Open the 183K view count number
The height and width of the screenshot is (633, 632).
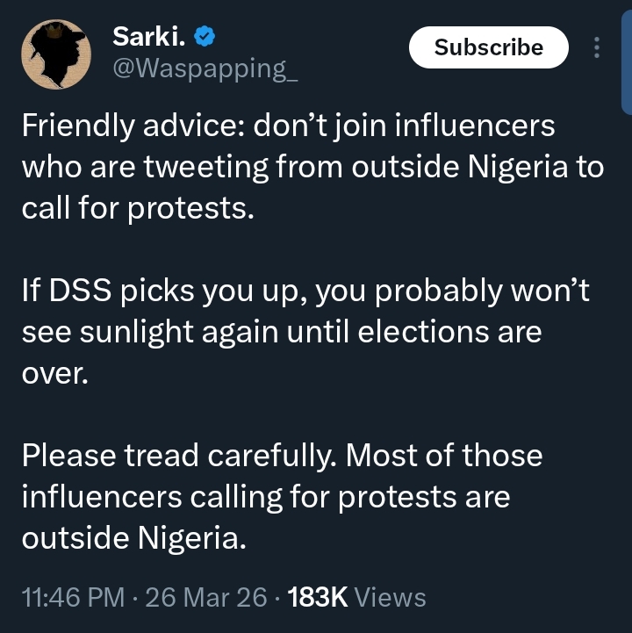click(318, 598)
